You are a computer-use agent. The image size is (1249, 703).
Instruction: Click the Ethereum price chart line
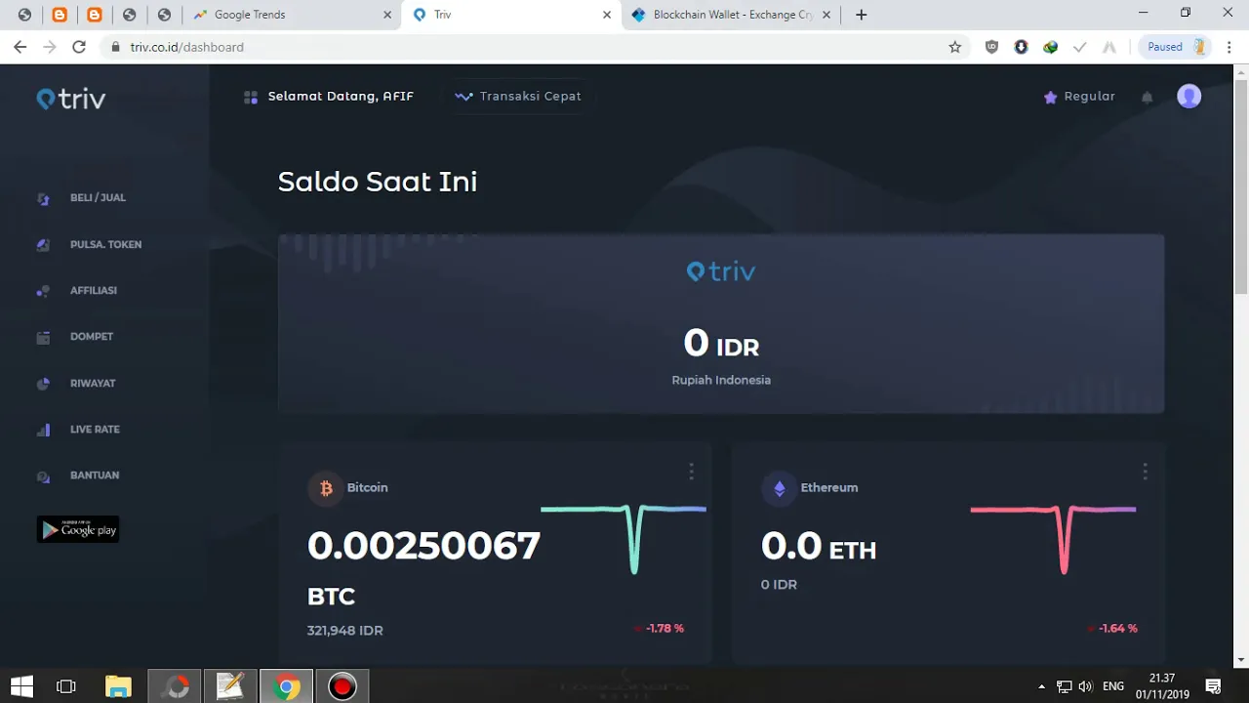pos(1053,538)
